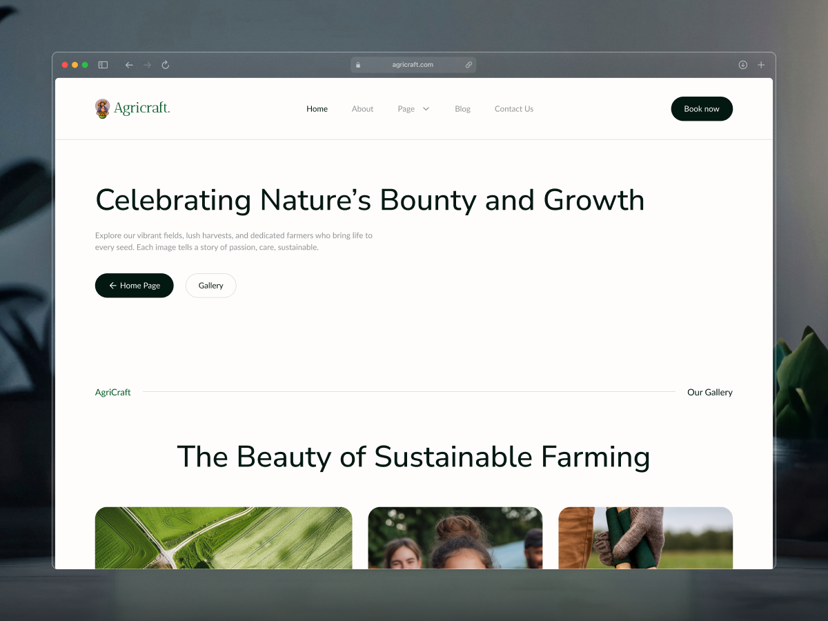Open the Page menu chevron
This screenshot has width=828, height=621.
426,109
